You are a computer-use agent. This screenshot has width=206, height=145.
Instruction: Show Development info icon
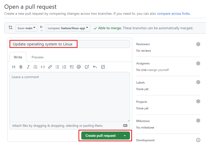(198, 140)
